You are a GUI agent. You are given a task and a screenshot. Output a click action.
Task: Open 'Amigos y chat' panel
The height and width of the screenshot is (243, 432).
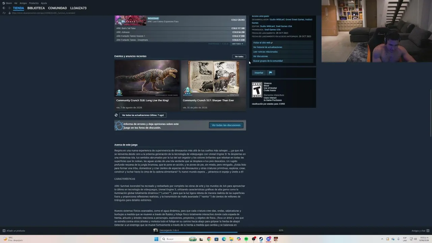pyautogui.click(x=420, y=231)
